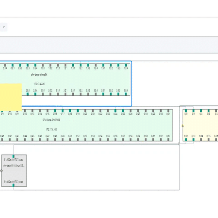Click inactive port 1:3:4 on the array
This screenshot has height=218, width=218.
tap(96, 65)
